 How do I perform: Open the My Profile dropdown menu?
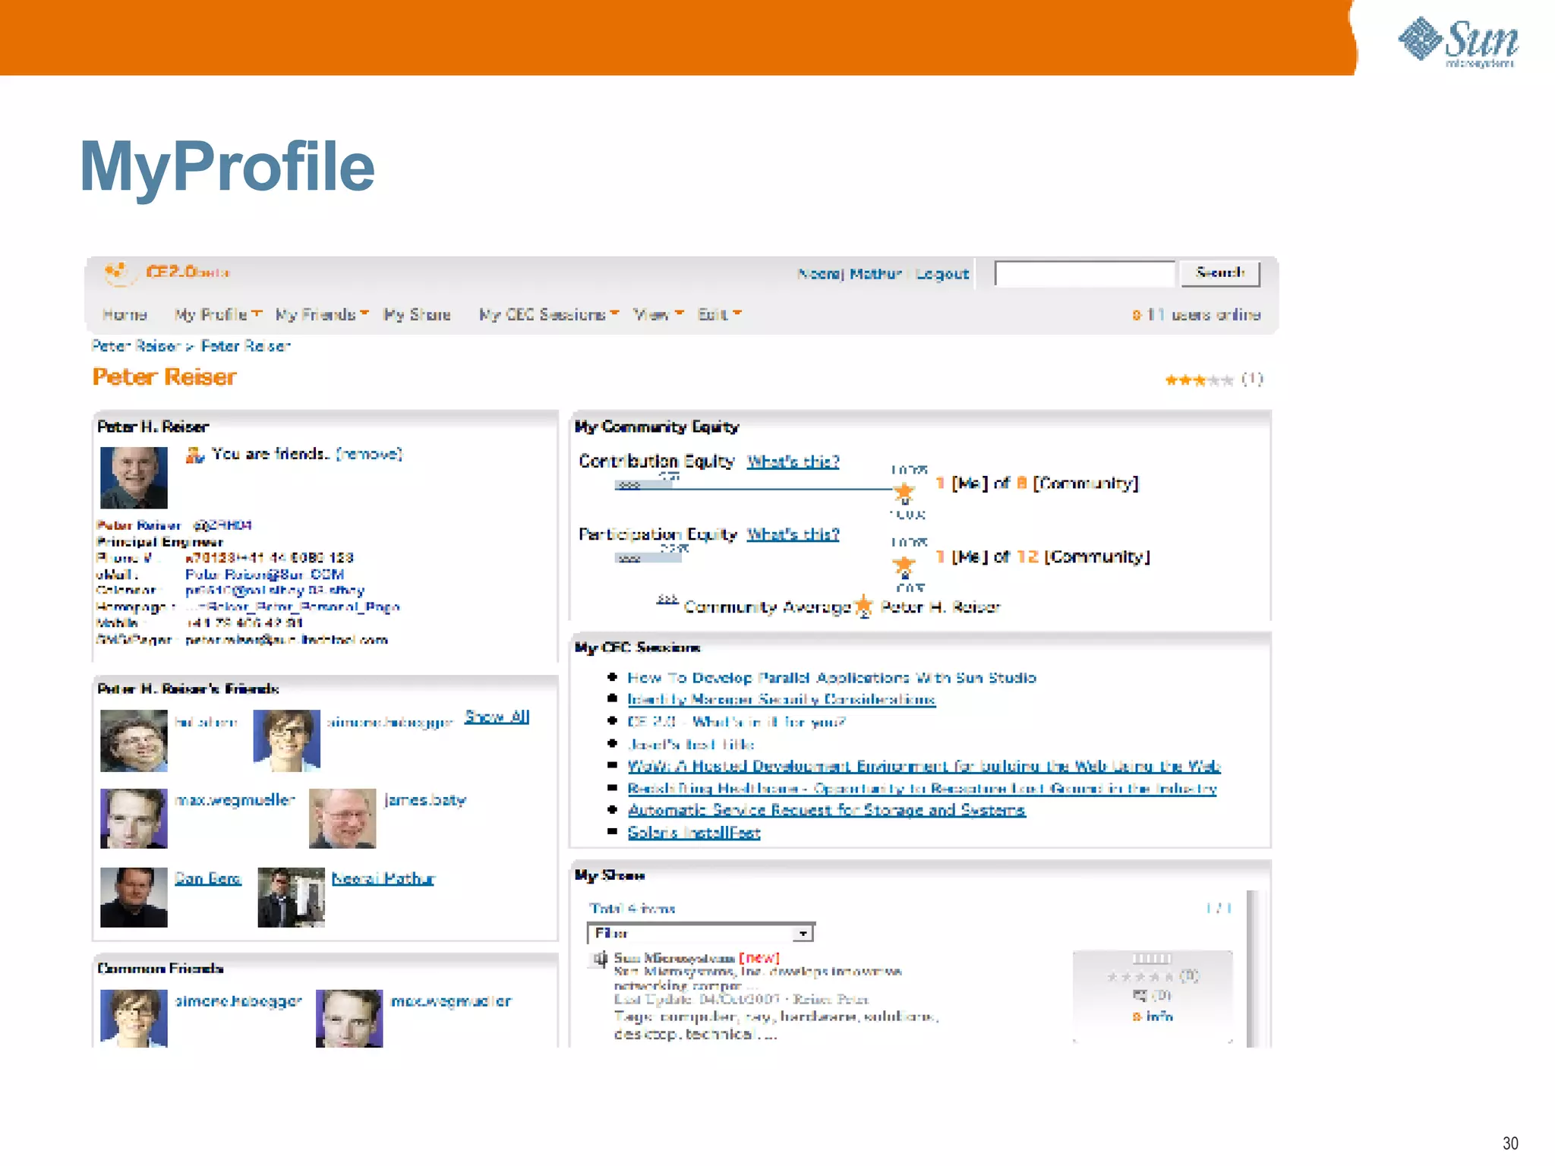(x=218, y=314)
